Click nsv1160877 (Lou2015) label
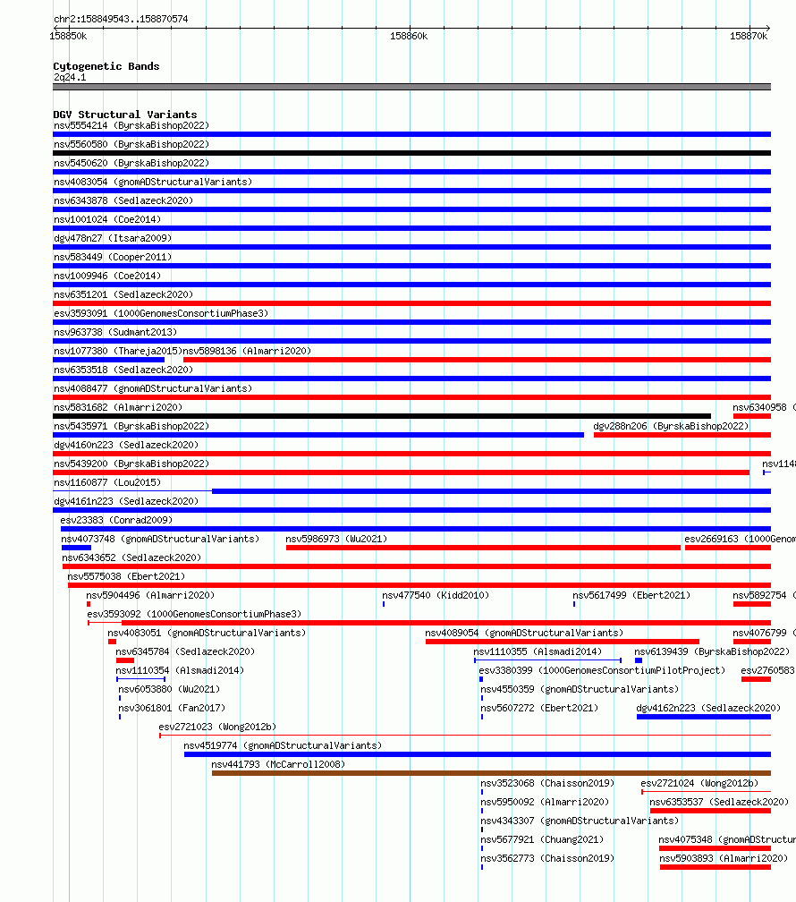Viewport: 796px width, 902px height. click(107, 482)
